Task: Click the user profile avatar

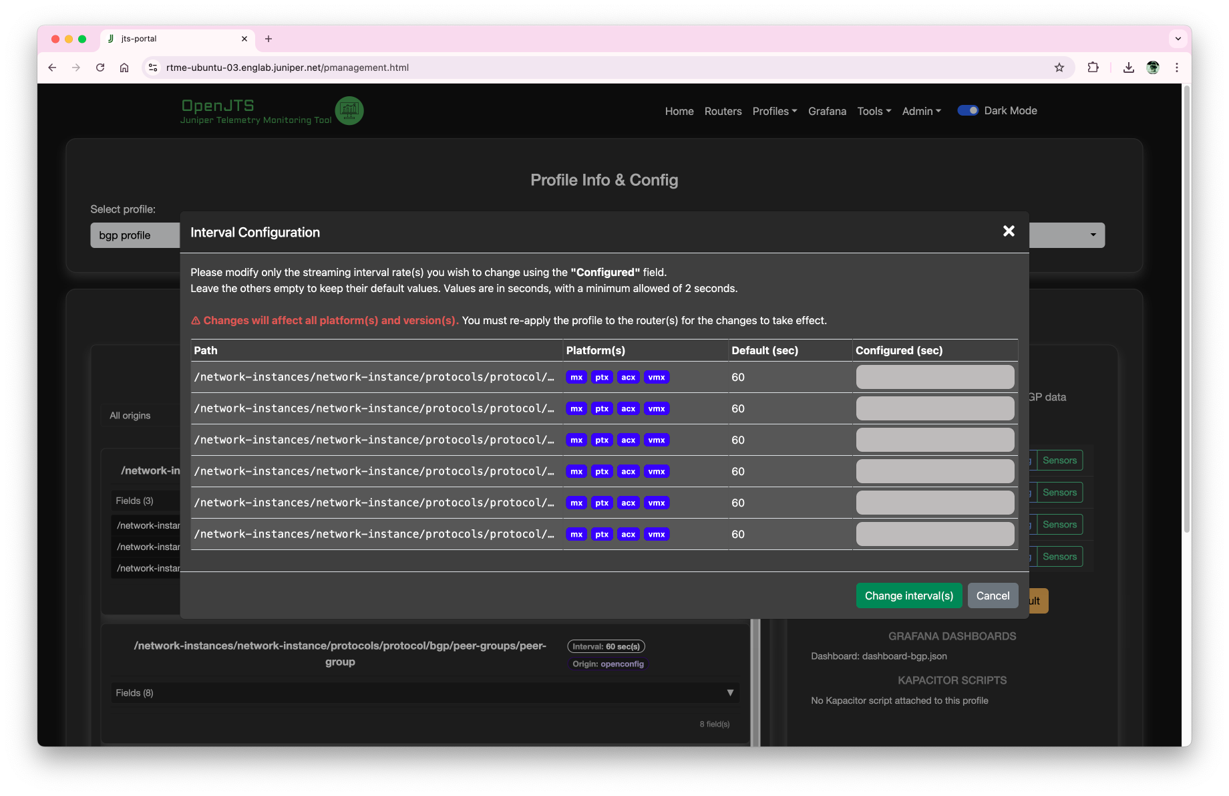Action: [x=1152, y=68]
